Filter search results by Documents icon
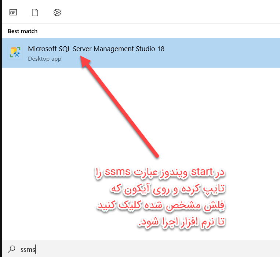 [x=35, y=13]
